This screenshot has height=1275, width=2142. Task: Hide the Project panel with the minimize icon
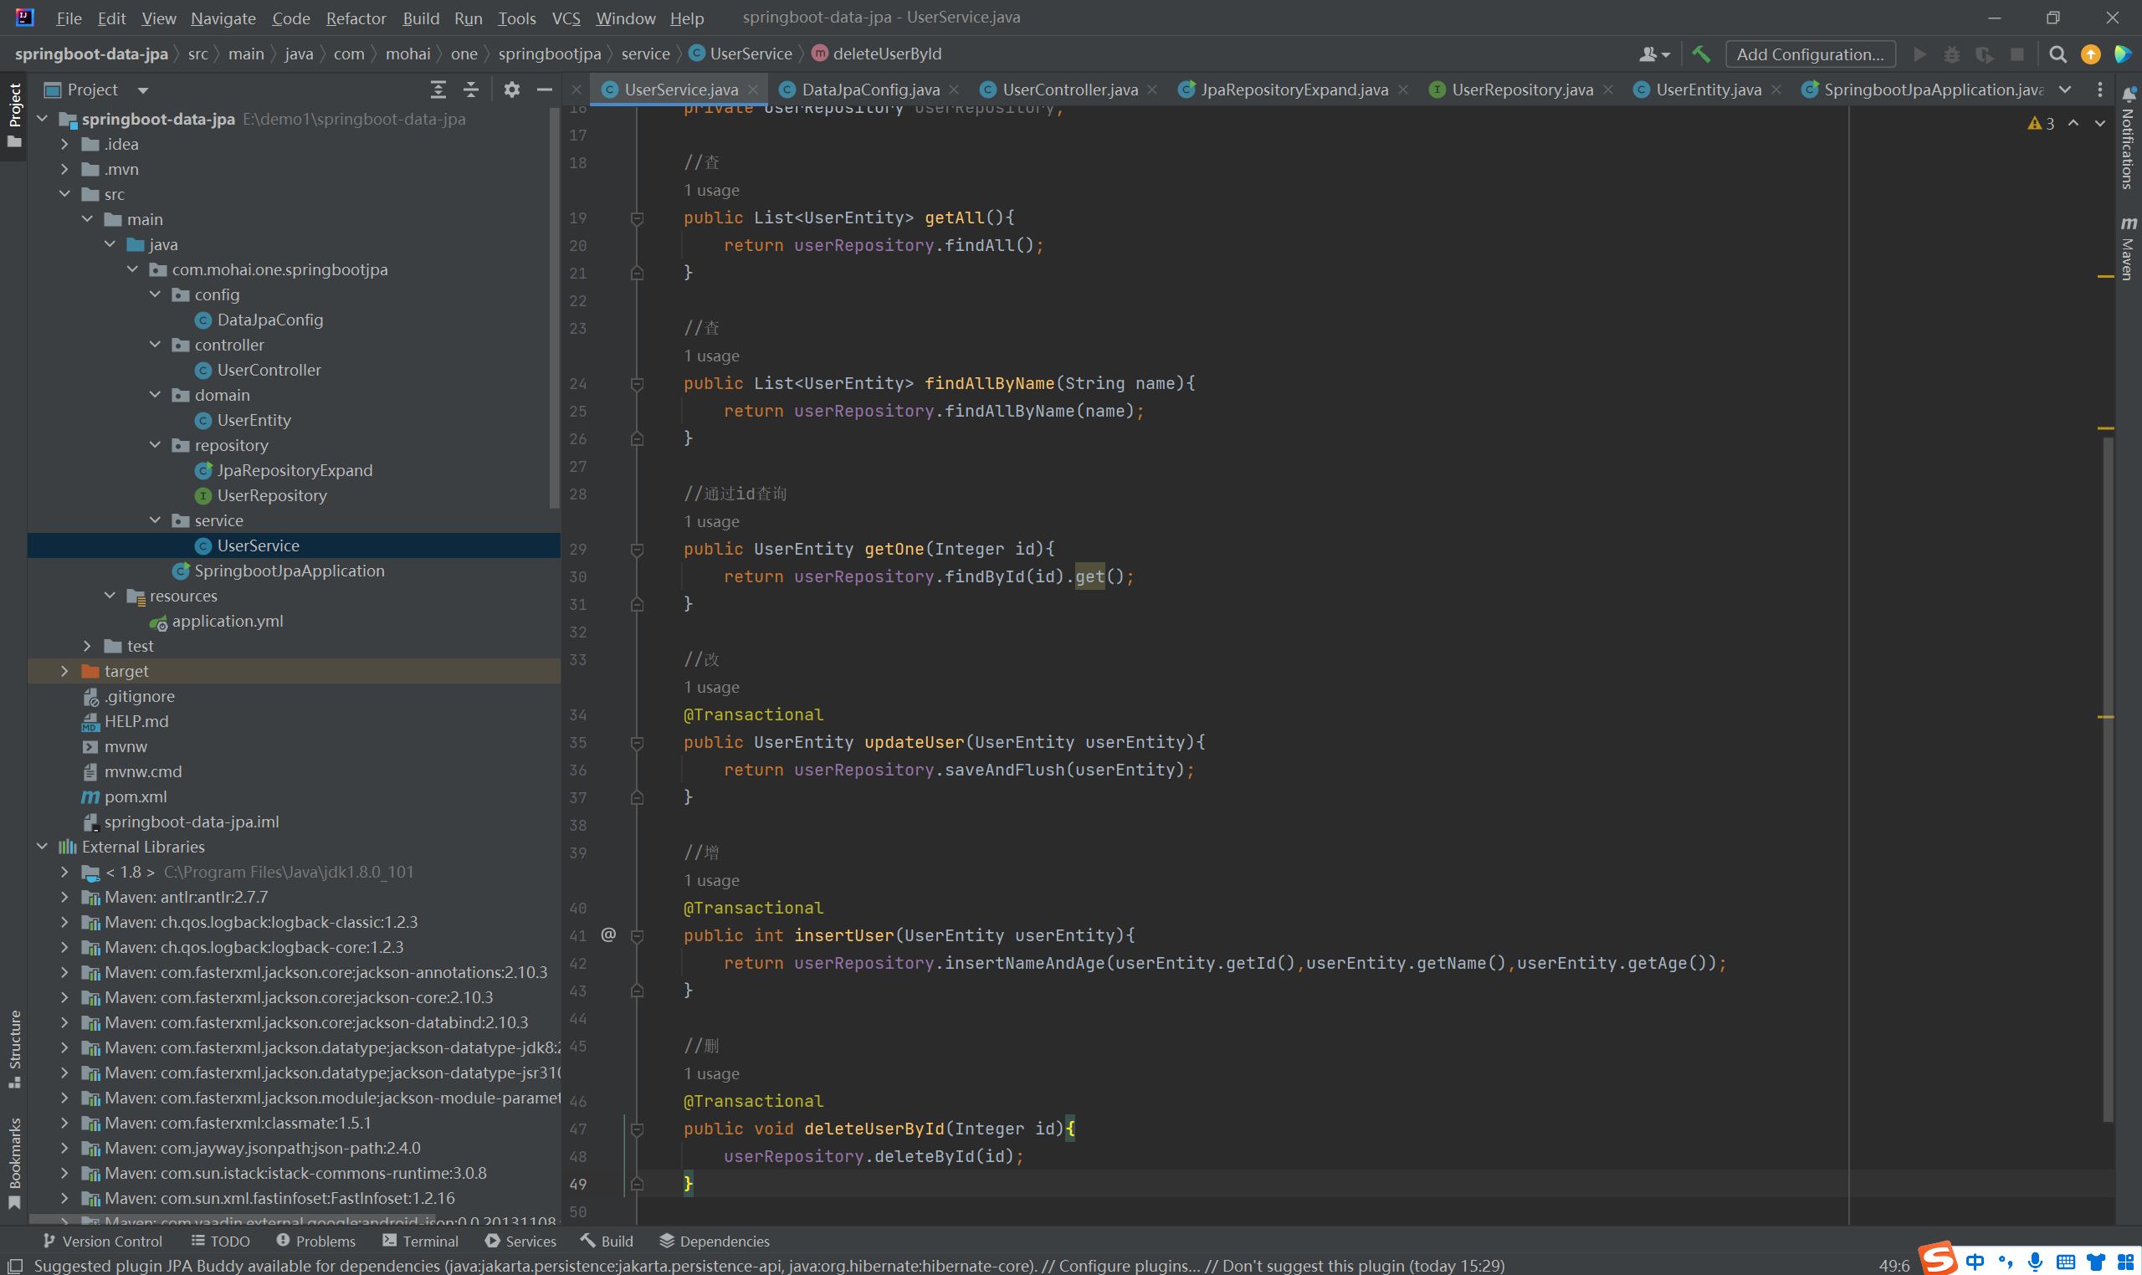tap(544, 90)
